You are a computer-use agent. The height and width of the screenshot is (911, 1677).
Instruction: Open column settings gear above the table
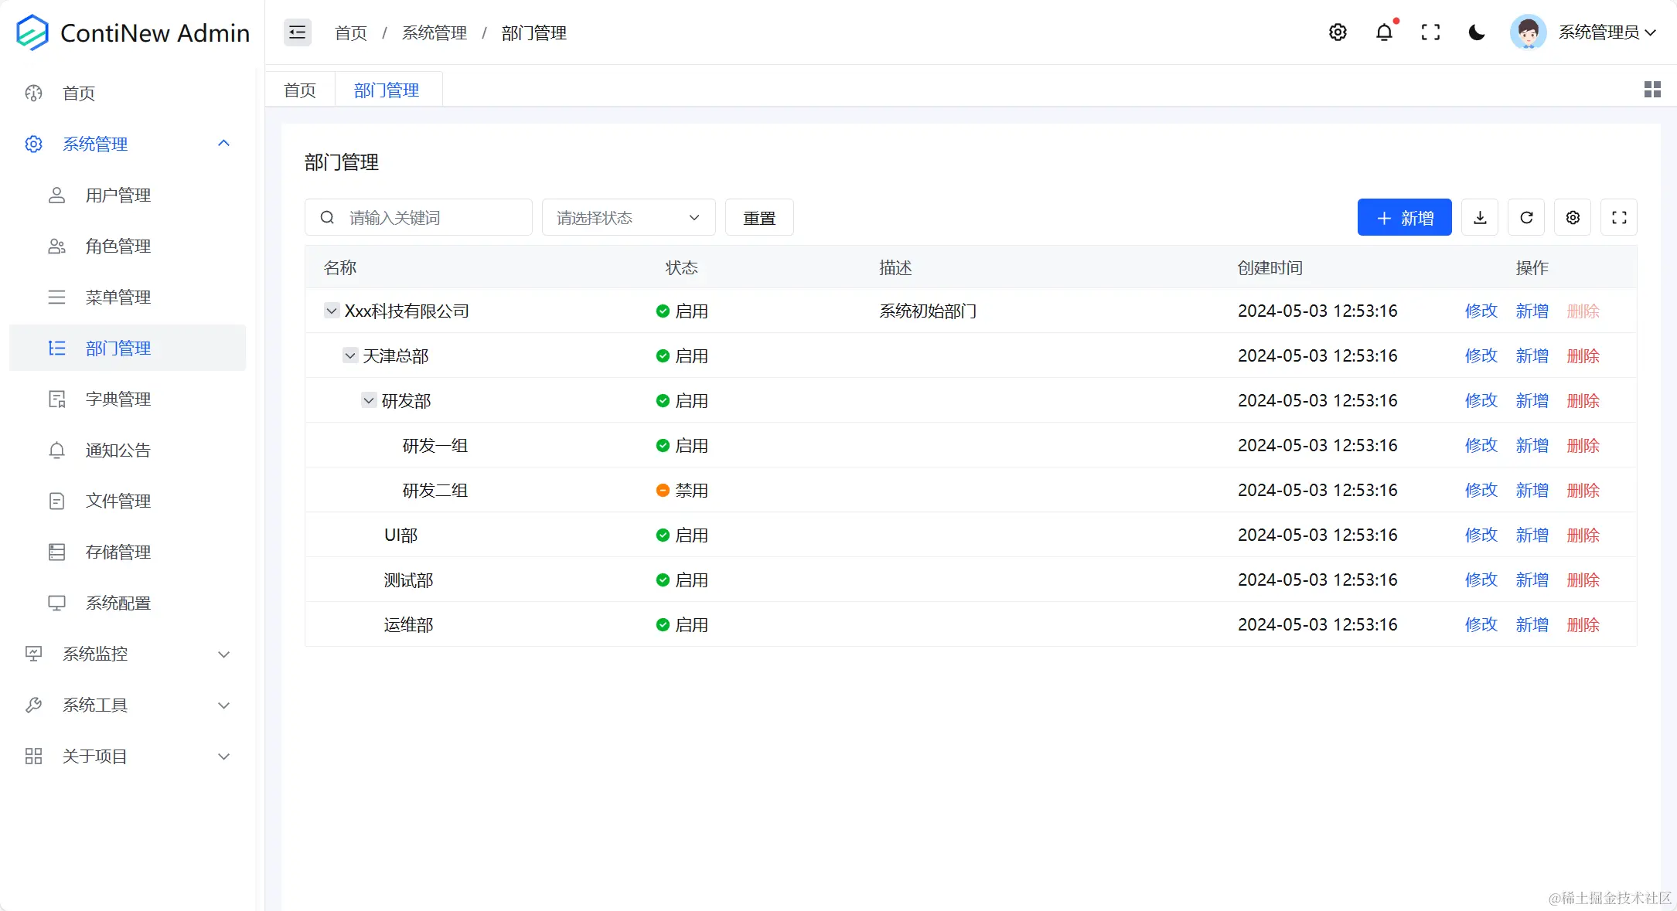click(x=1572, y=217)
